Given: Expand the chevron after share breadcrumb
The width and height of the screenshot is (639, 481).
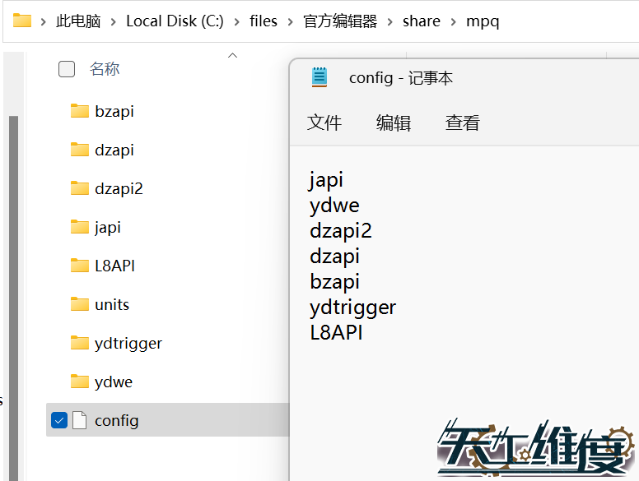Looking at the screenshot, I should click(x=453, y=21).
